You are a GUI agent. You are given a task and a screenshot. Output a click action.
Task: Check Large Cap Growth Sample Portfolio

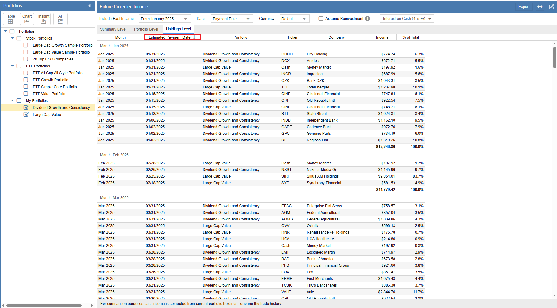(x=26, y=45)
